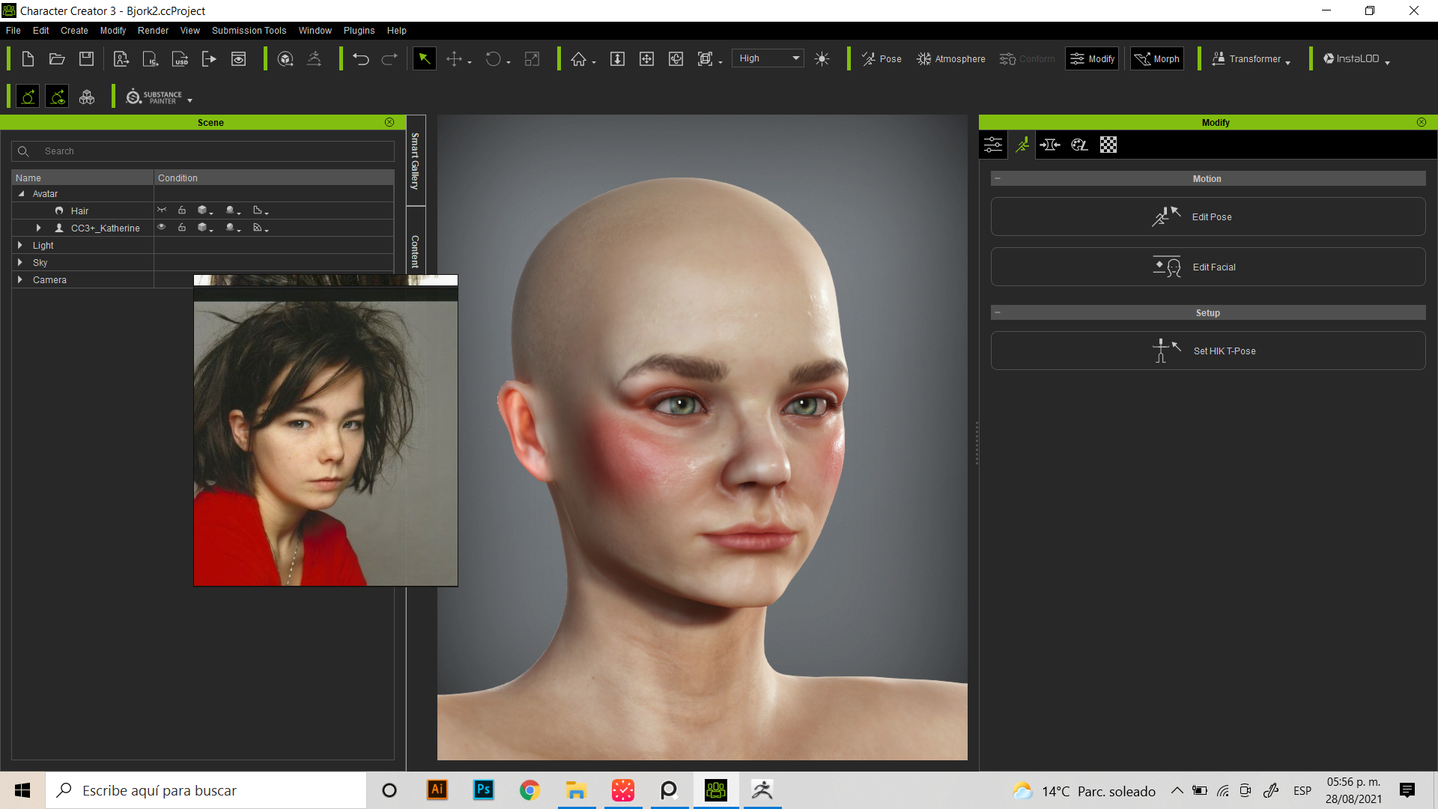Toggle the lock icon on the Hair row
The height and width of the screenshot is (809, 1438).
182,210
